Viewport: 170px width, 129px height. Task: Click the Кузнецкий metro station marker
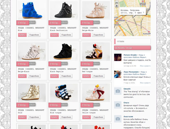pyautogui.click(x=149, y=32)
